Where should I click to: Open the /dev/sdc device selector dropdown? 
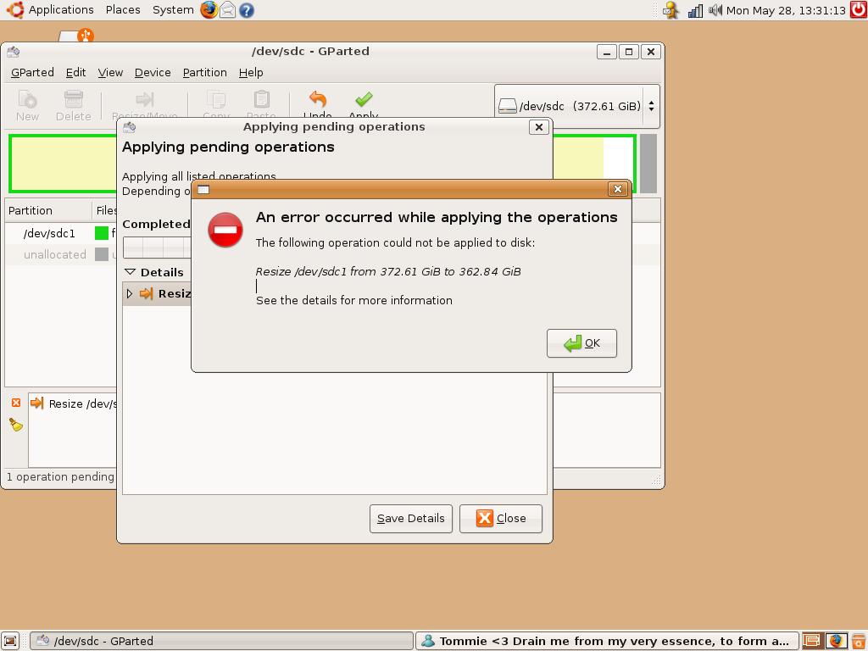click(576, 106)
